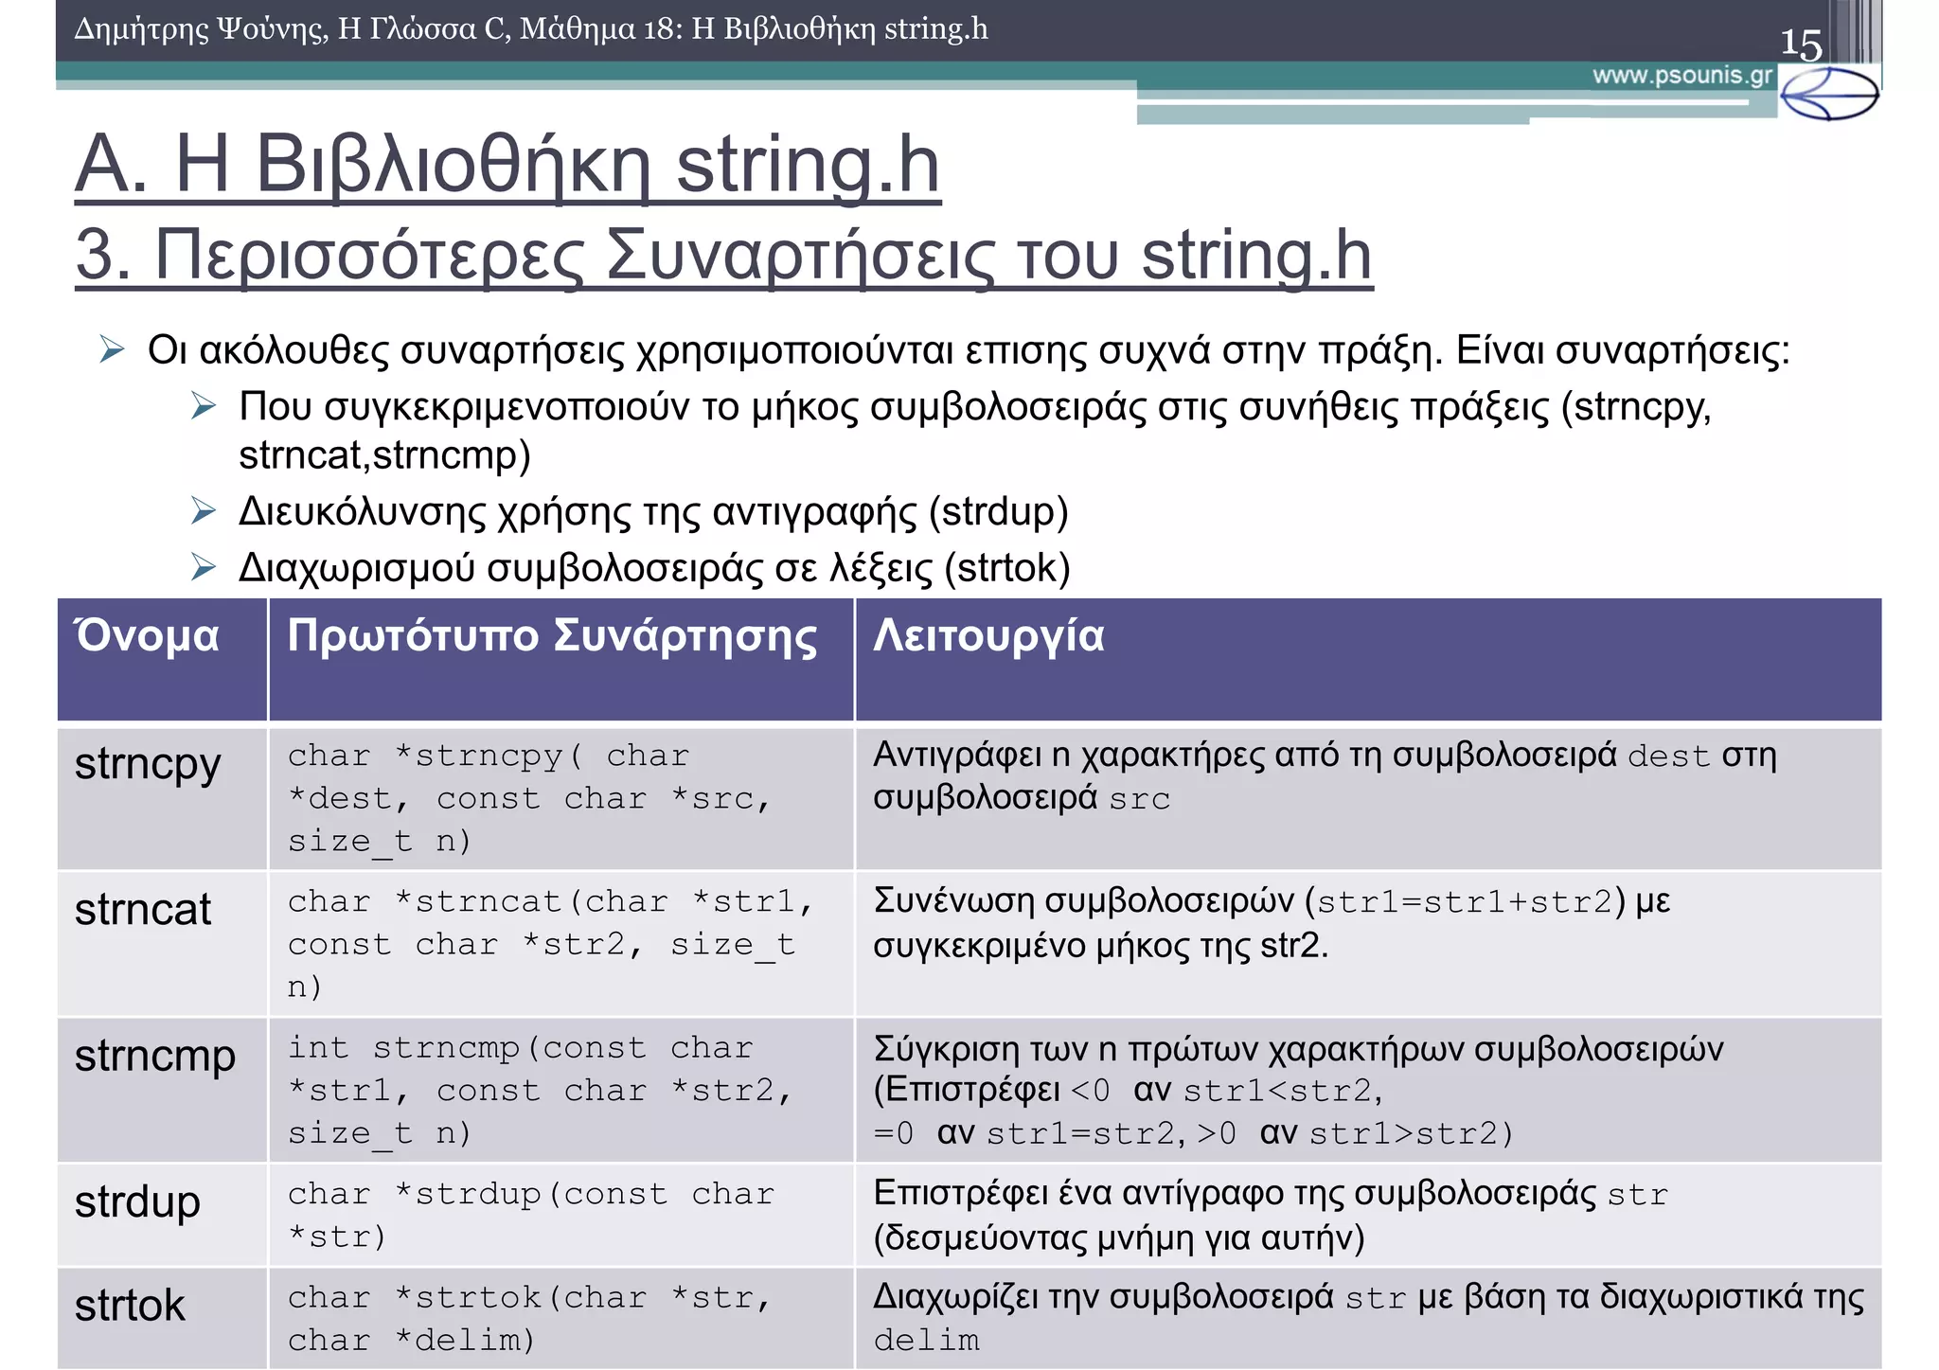Viewport: 1939px width, 1370px height.
Task: Click description 'Επιστρέφει ένα αντίγραφο'
Action: 1077,1193
